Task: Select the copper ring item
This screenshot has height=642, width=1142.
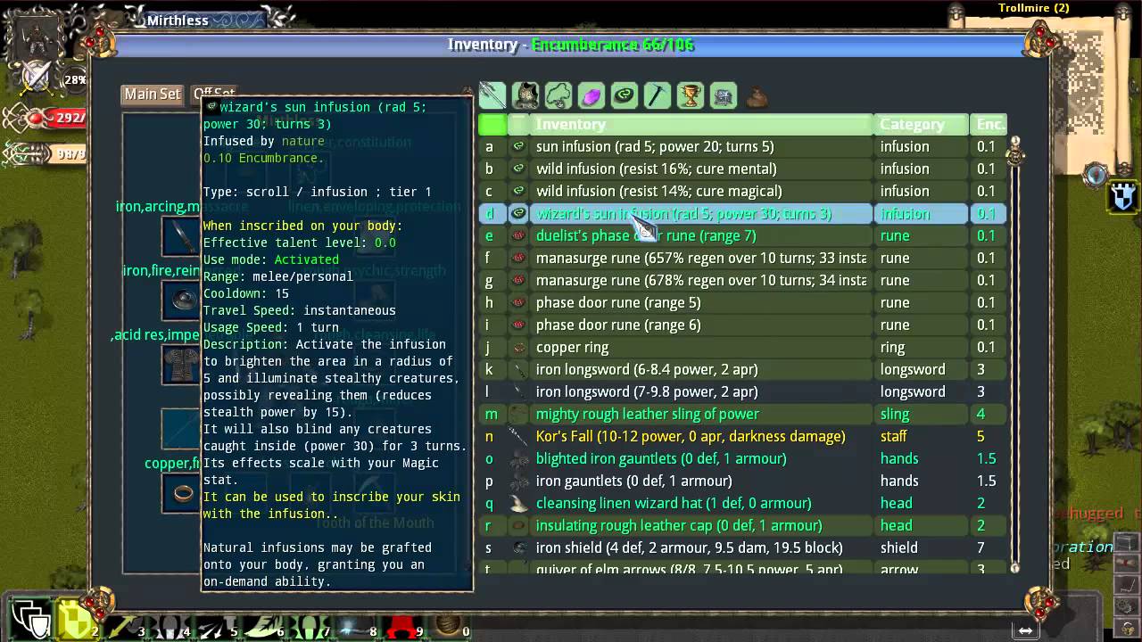Action: [x=742, y=347]
